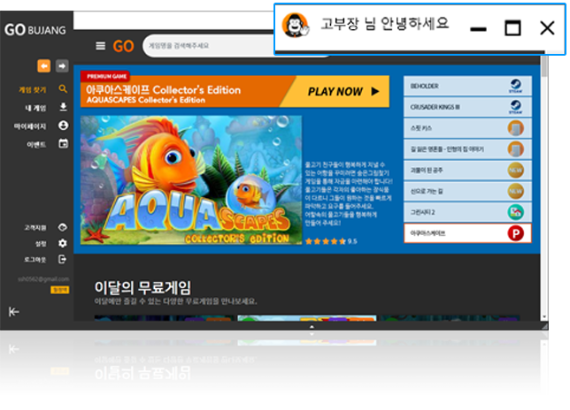Open the 내 게임 menu label
Screen dimensions: 570x410
[35, 108]
